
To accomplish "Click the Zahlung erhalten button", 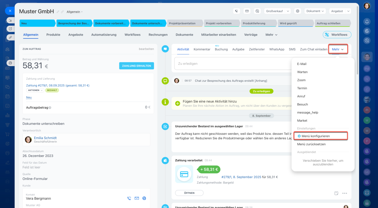I will [136, 66].
